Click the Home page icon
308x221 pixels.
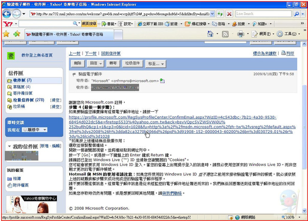click(x=210, y=34)
